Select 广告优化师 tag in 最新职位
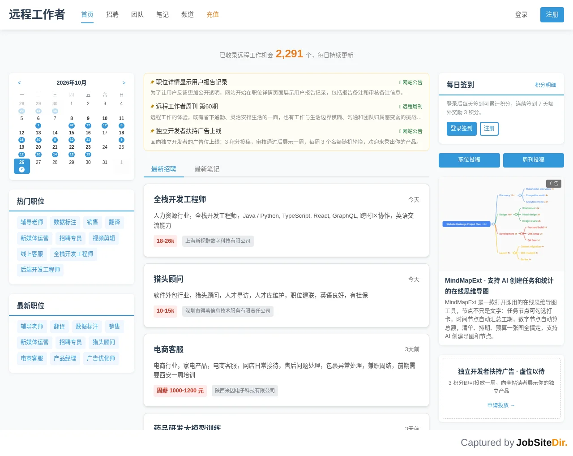This screenshot has height=456, width=573. [x=101, y=358]
